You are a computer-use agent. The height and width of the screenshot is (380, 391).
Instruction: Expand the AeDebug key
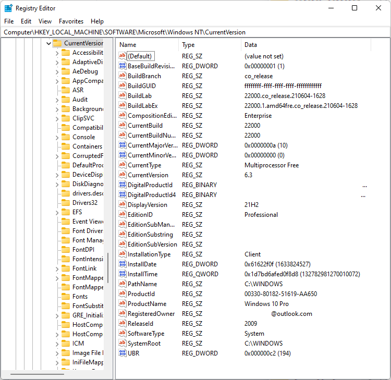pos(57,72)
